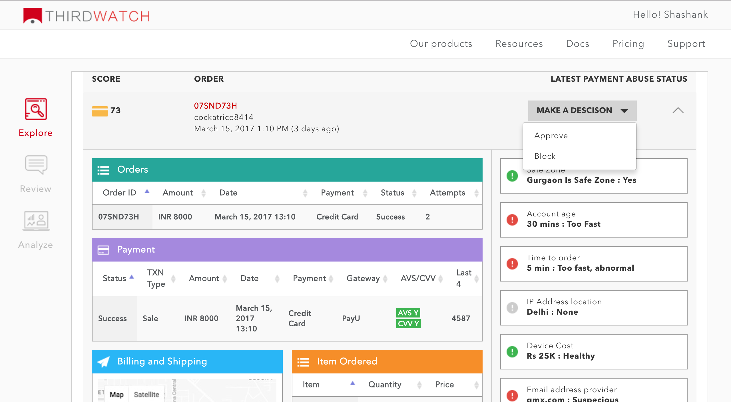This screenshot has width=731, height=402.
Task: Open the Review sidebar icon
Action: [36, 165]
